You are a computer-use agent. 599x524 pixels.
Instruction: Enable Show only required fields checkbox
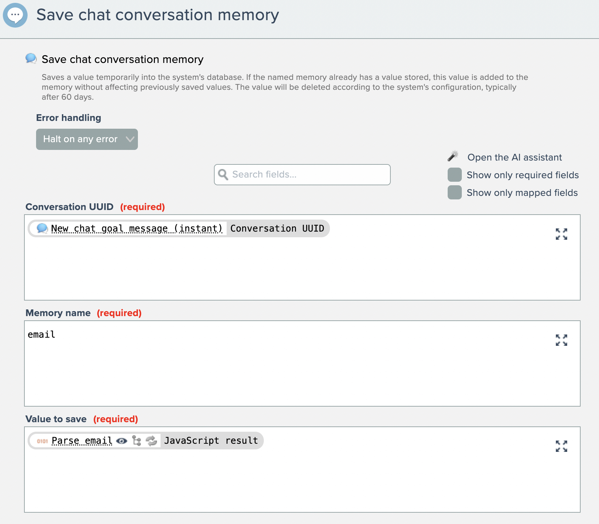tap(455, 175)
